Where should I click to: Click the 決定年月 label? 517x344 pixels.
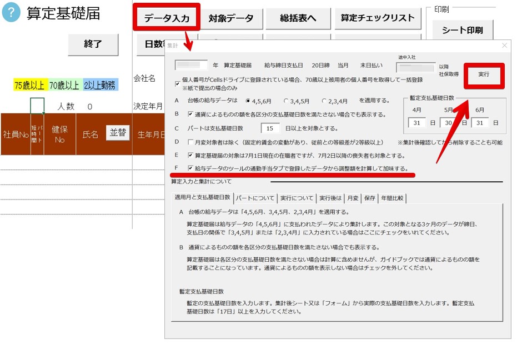tap(148, 106)
